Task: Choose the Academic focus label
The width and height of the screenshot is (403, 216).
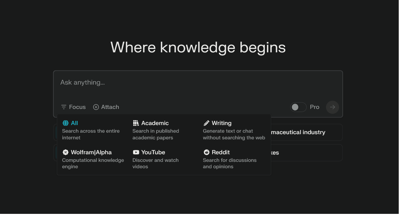Action: click(155, 123)
